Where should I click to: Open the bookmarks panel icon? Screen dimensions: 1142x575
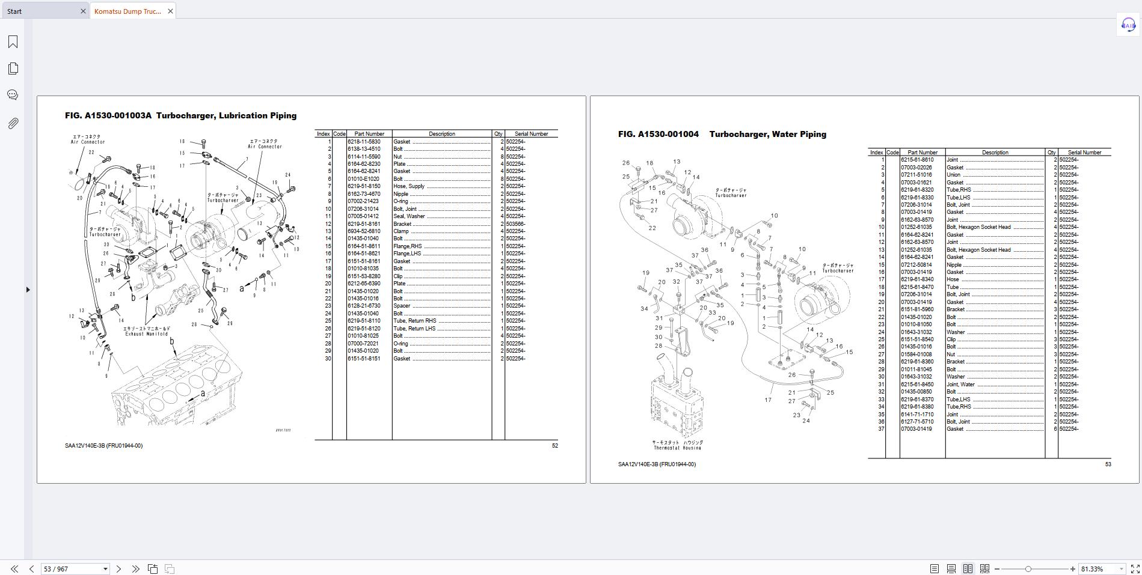click(13, 41)
